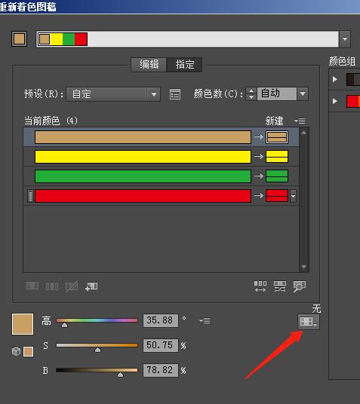The width and height of the screenshot is (360, 404).
Task: Toggle arrow for the green color row
Action: pyautogui.click(x=259, y=176)
